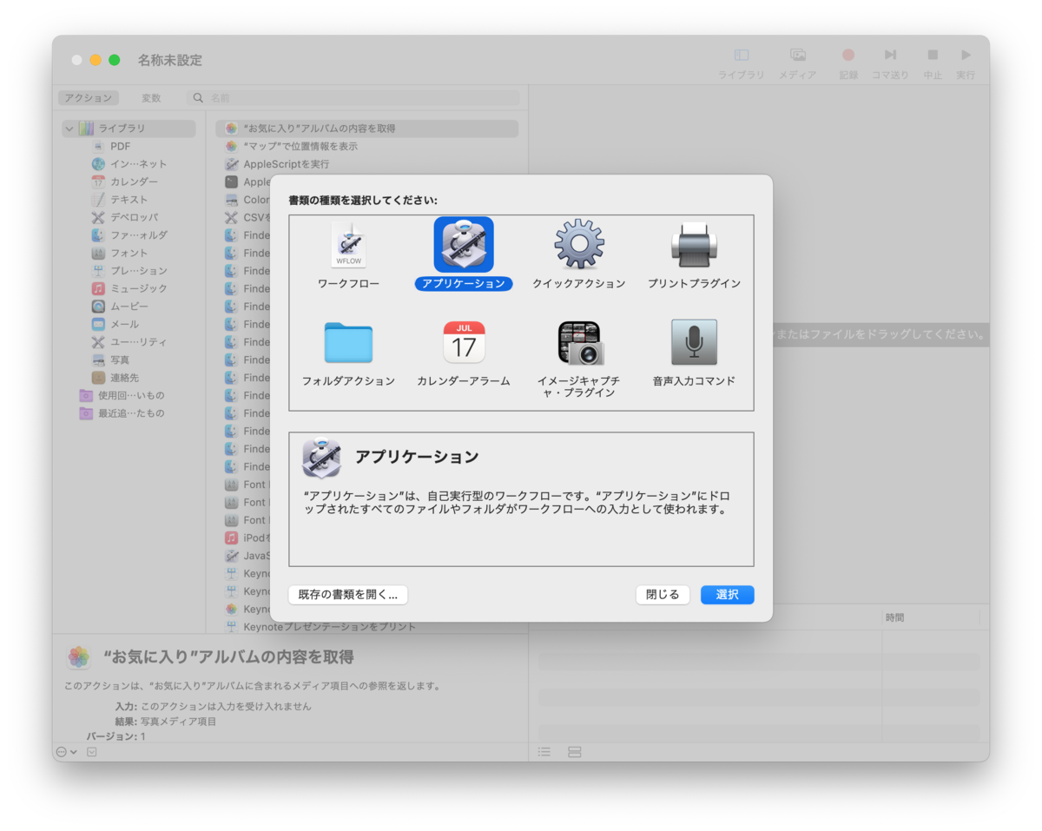Click the 中止 stop button
Image resolution: width=1042 pixels, height=831 pixels.
point(933,55)
